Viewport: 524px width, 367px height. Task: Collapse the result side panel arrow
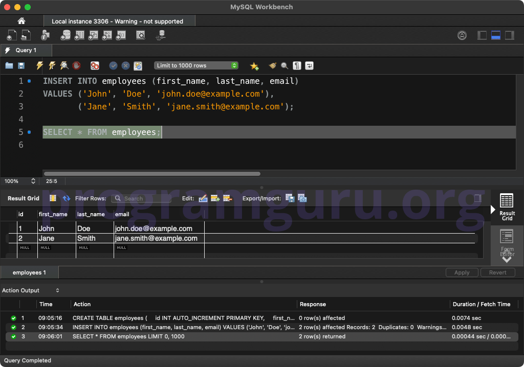[493, 210]
